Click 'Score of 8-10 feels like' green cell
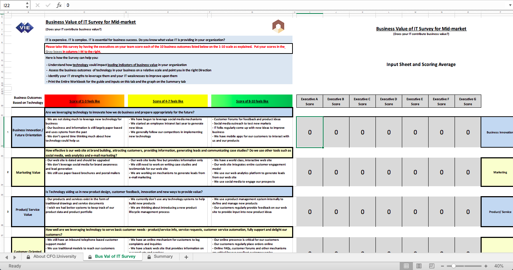The height and width of the screenshot is (270, 513). [252, 101]
